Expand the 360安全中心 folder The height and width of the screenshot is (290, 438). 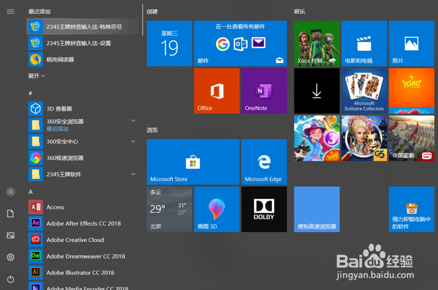pyautogui.click(x=133, y=141)
